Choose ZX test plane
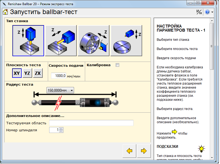 [x=38, y=73]
